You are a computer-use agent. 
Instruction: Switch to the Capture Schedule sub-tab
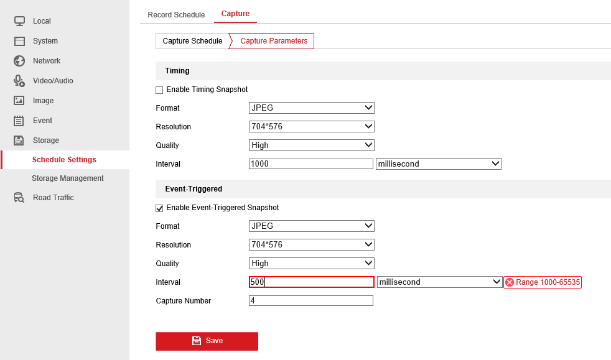192,41
